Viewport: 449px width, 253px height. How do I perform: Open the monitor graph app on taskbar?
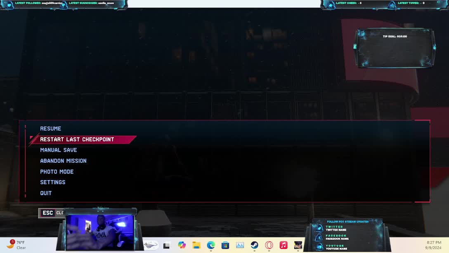point(240,245)
